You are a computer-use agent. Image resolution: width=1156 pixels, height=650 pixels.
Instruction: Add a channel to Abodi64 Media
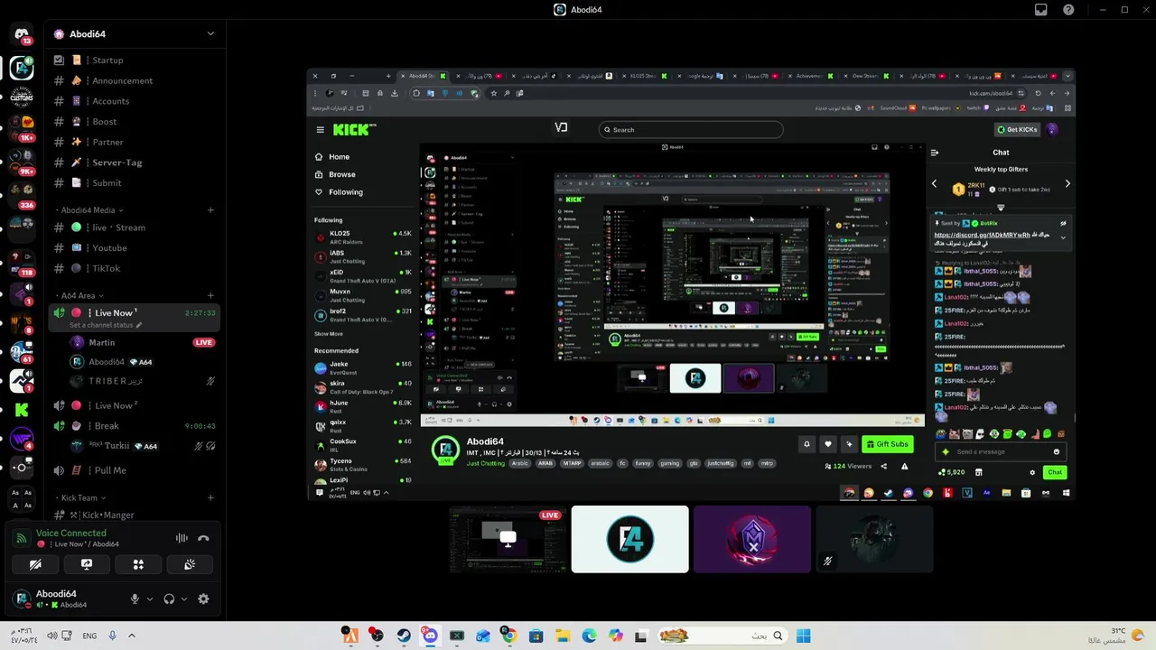click(210, 210)
